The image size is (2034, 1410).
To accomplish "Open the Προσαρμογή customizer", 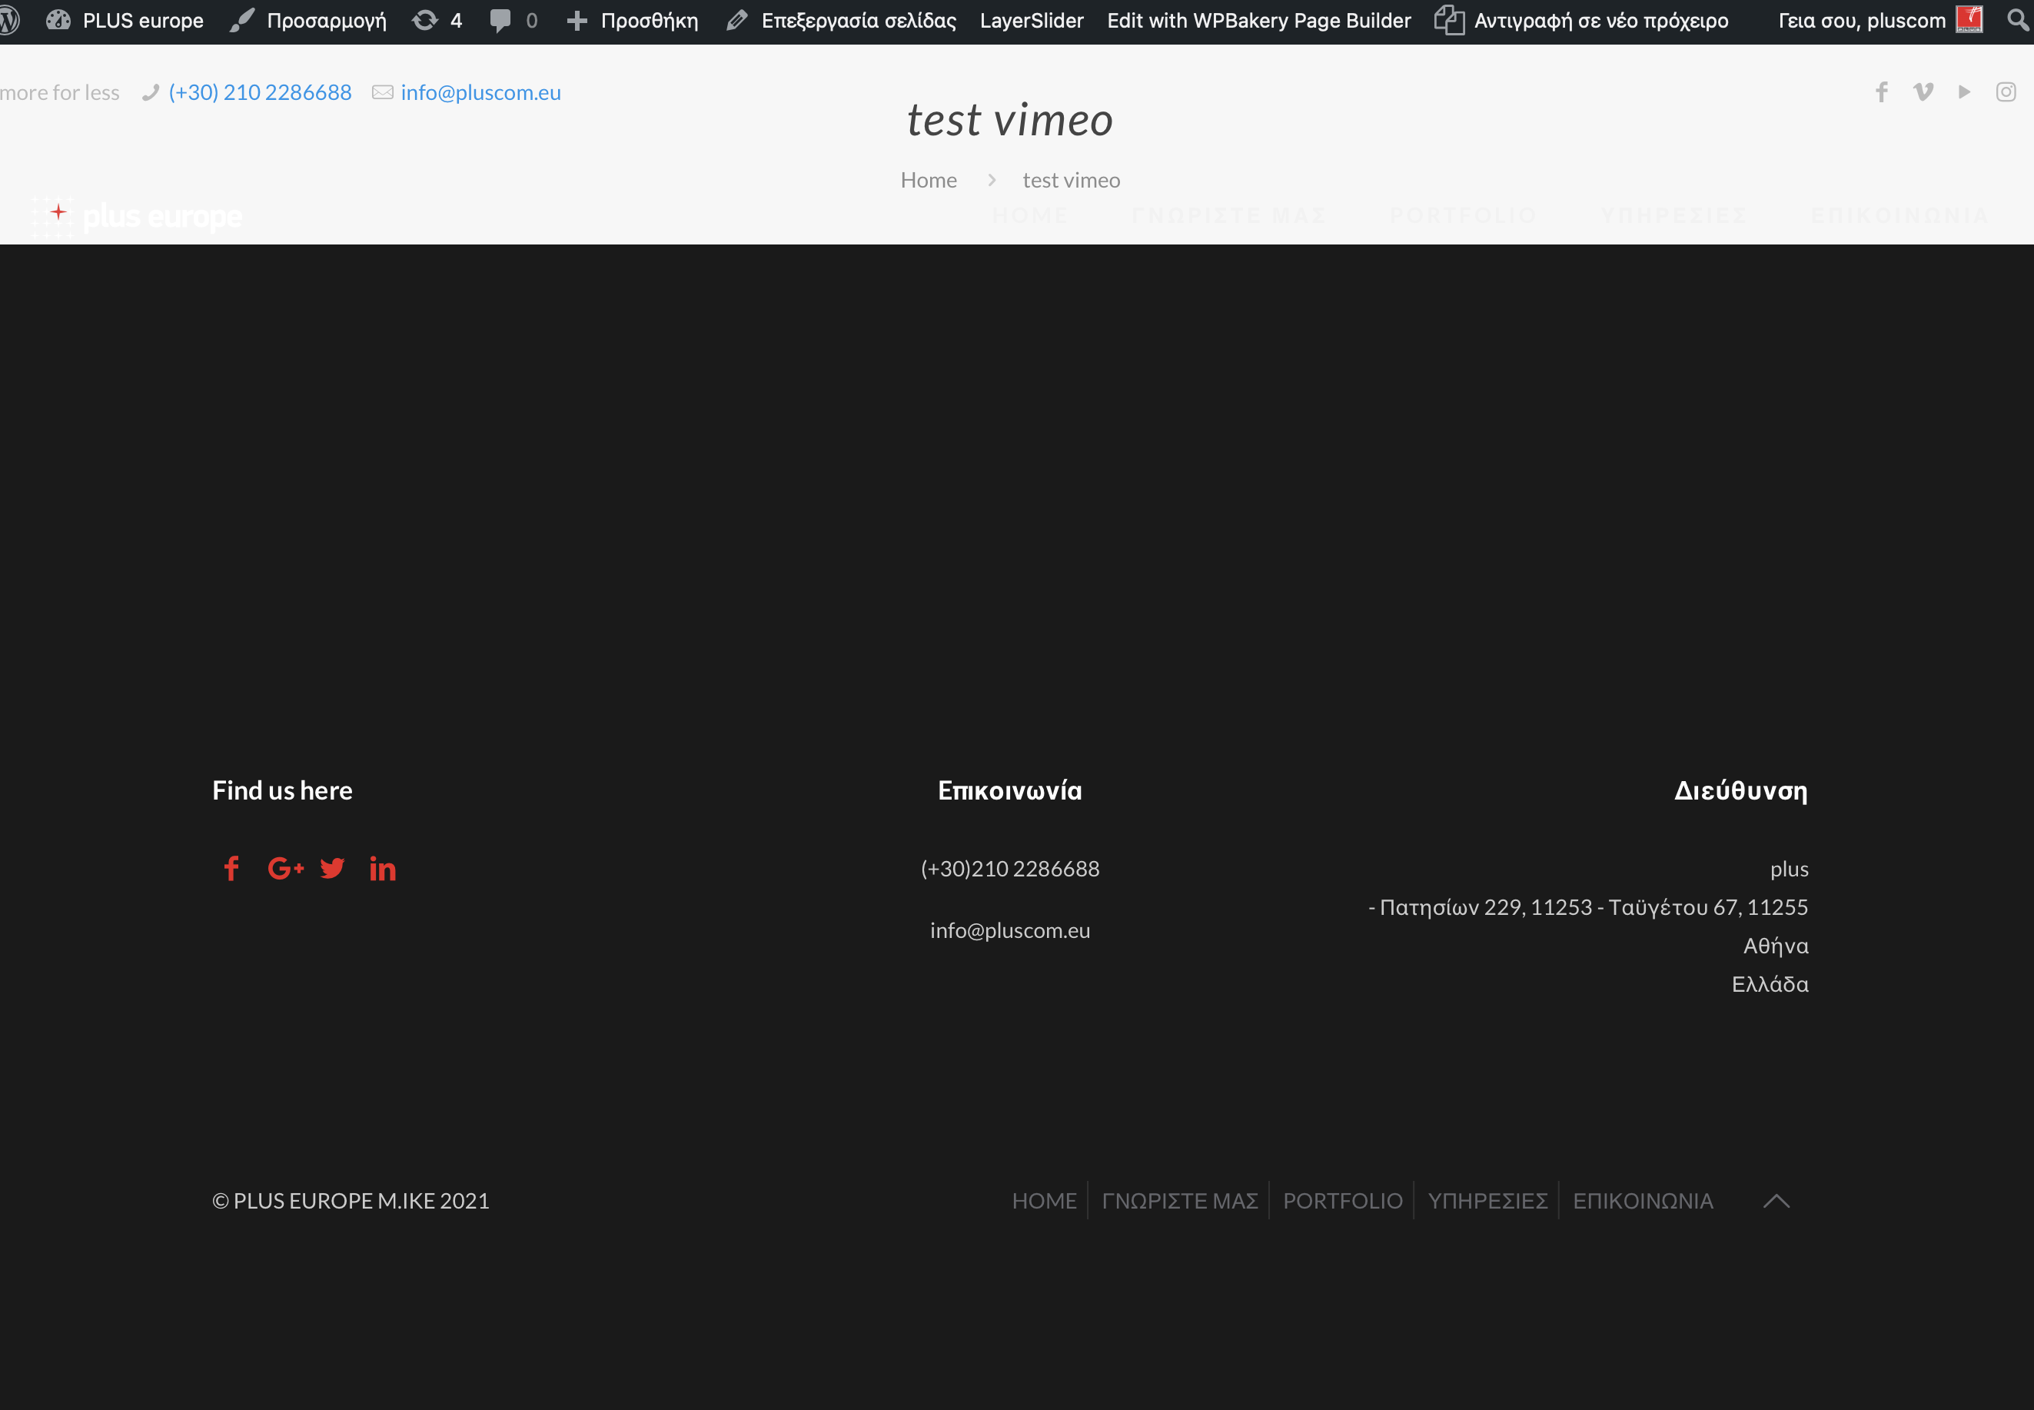I will coord(308,20).
